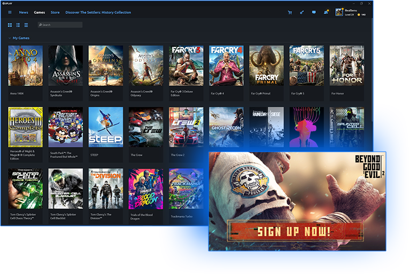Open the RealSenu profile avatar
409x274 pixels.
click(339, 12)
